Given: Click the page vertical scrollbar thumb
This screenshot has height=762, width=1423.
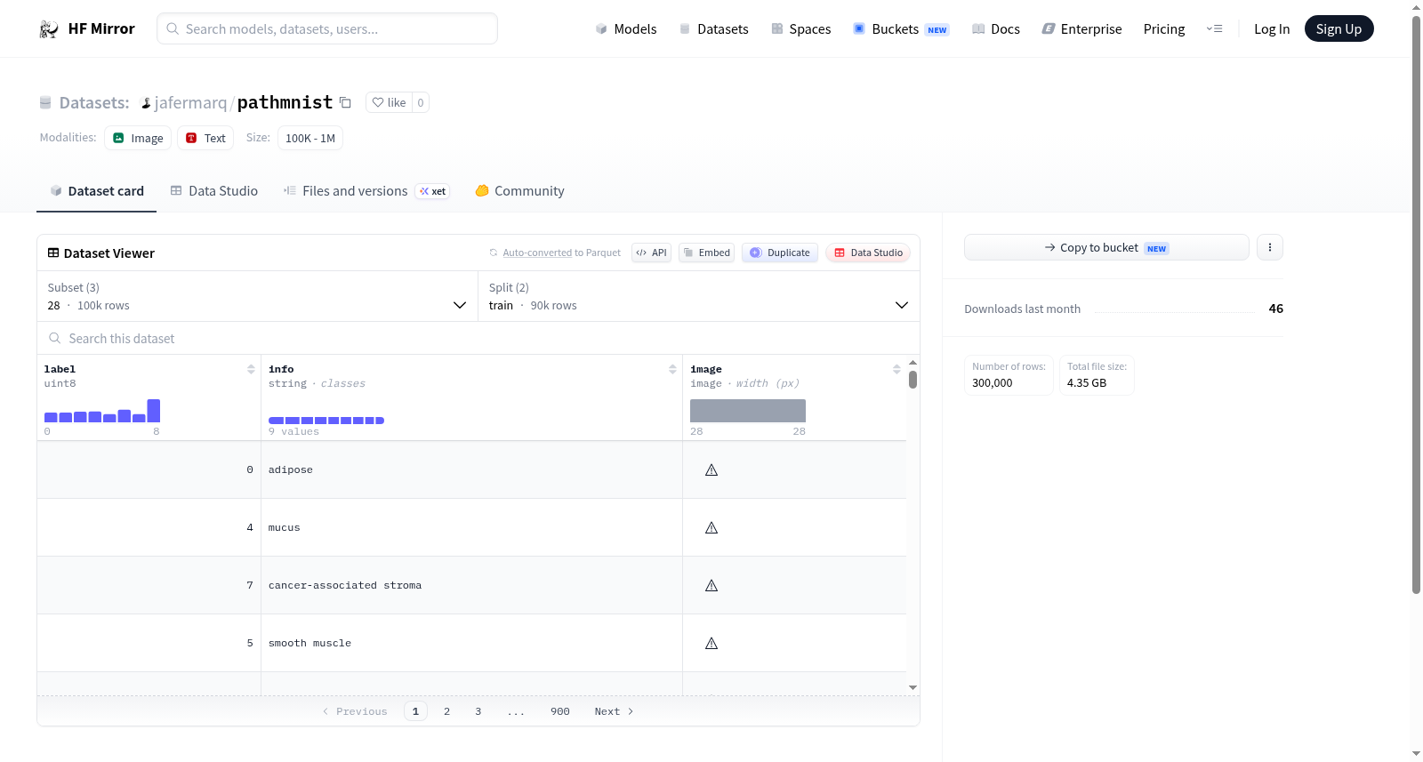Looking at the screenshot, I should coord(1416,304).
